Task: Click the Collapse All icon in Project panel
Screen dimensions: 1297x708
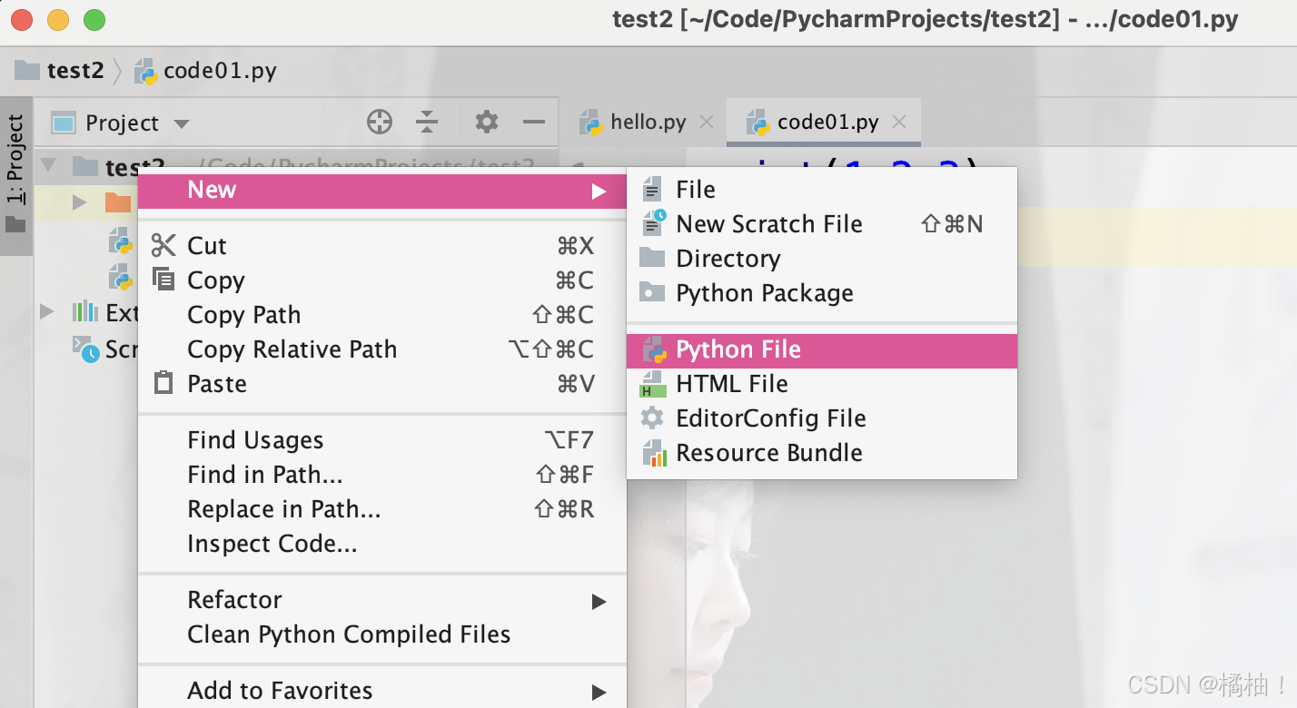Action: tap(427, 122)
